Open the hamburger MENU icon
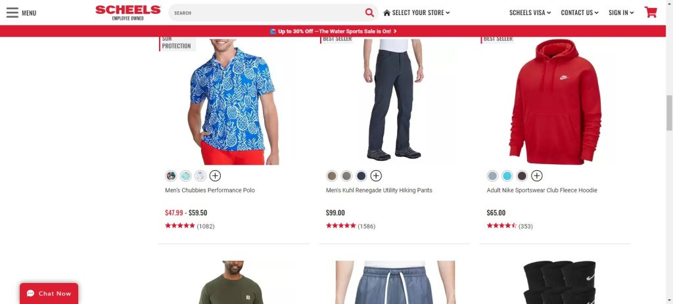The height and width of the screenshot is (304, 673). 12,12
